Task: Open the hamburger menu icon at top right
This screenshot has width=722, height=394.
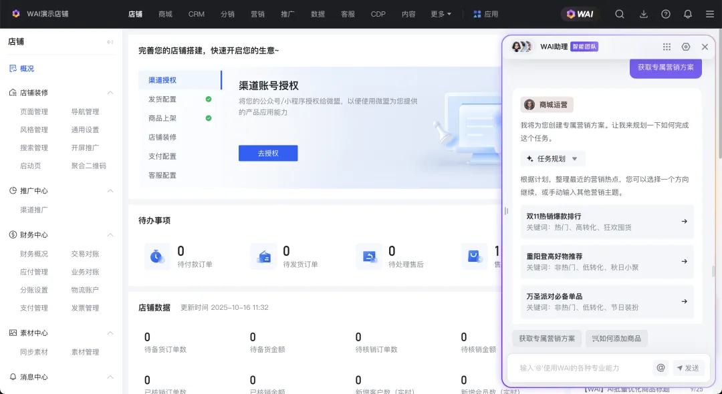Action: 709,14
